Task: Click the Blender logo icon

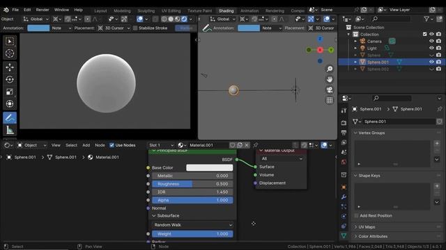Action: coord(6,10)
